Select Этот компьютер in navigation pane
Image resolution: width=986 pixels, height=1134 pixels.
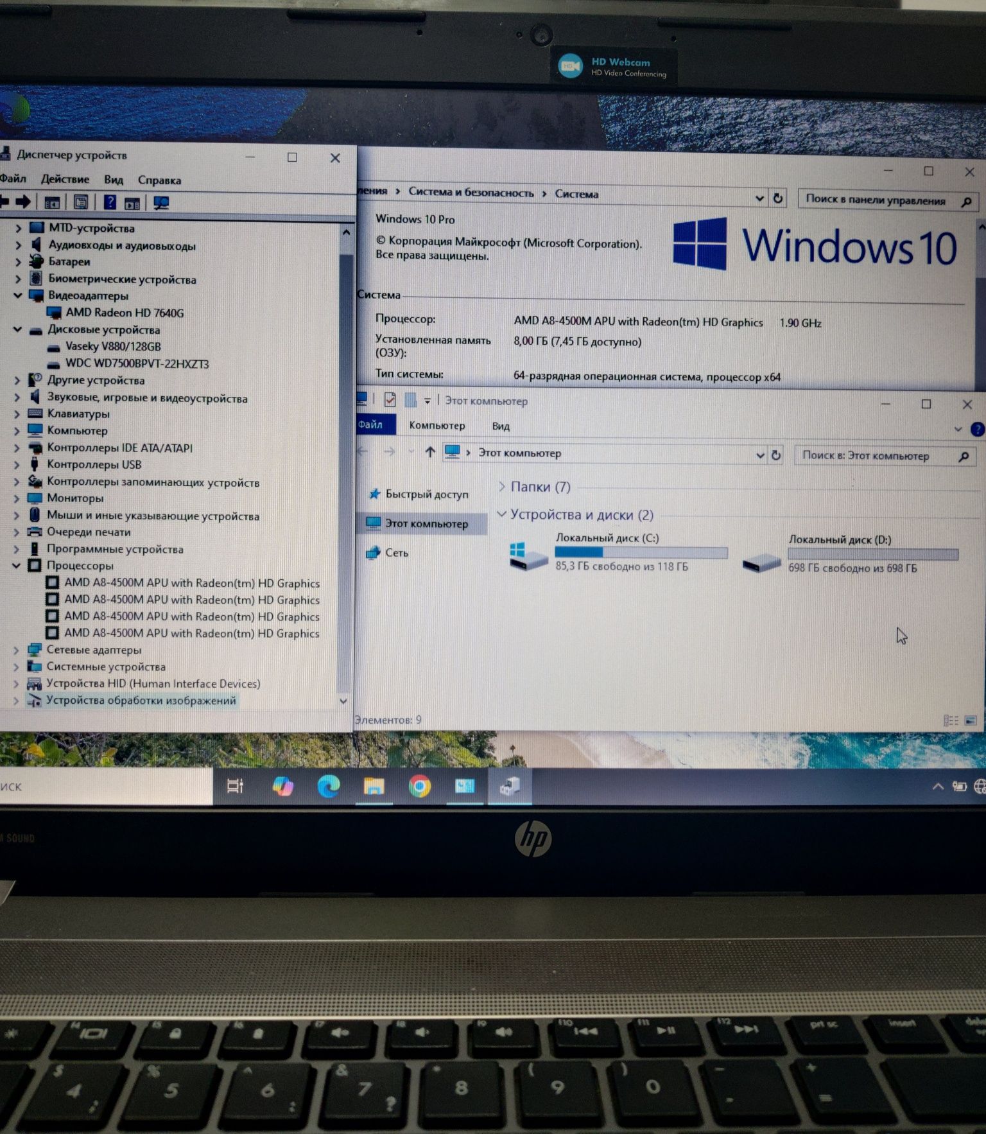pyautogui.click(x=422, y=523)
